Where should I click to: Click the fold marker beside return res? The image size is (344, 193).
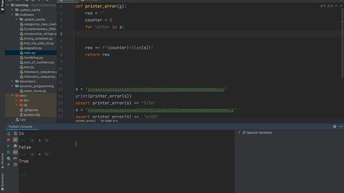pyautogui.click(x=74, y=55)
